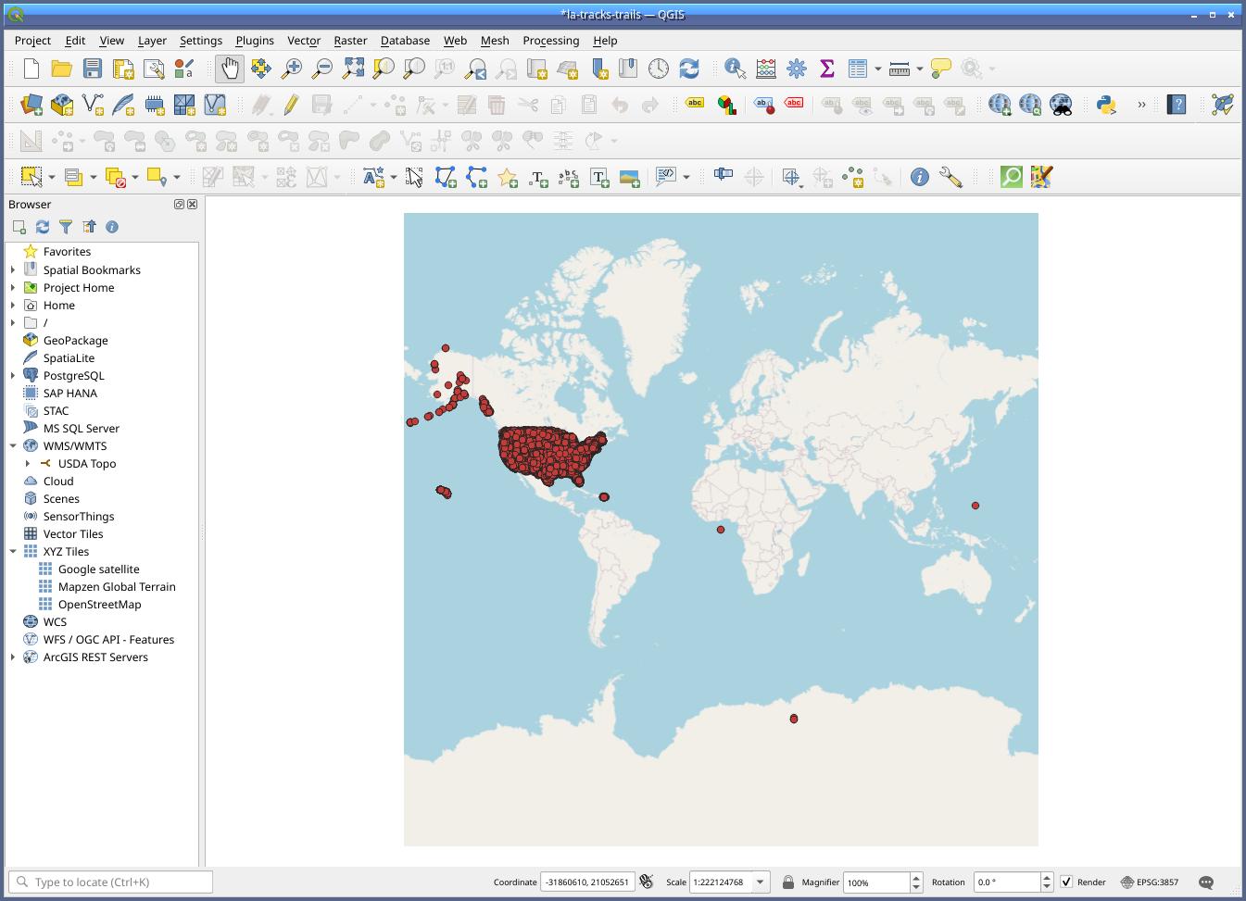Open the Vector menu
This screenshot has width=1246, height=901.
(303, 41)
